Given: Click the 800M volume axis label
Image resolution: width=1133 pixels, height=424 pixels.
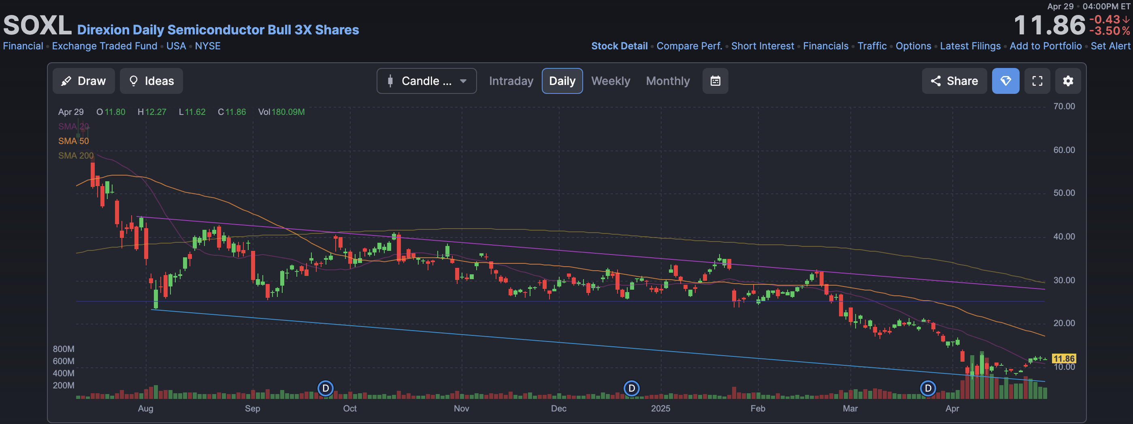Looking at the screenshot, I should pyautogui.click(x=63, y=349).
